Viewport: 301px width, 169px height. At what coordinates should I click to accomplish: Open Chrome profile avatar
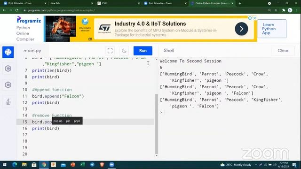pos(290,10)
